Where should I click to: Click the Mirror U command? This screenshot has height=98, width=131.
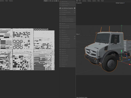tap(67, 30)
